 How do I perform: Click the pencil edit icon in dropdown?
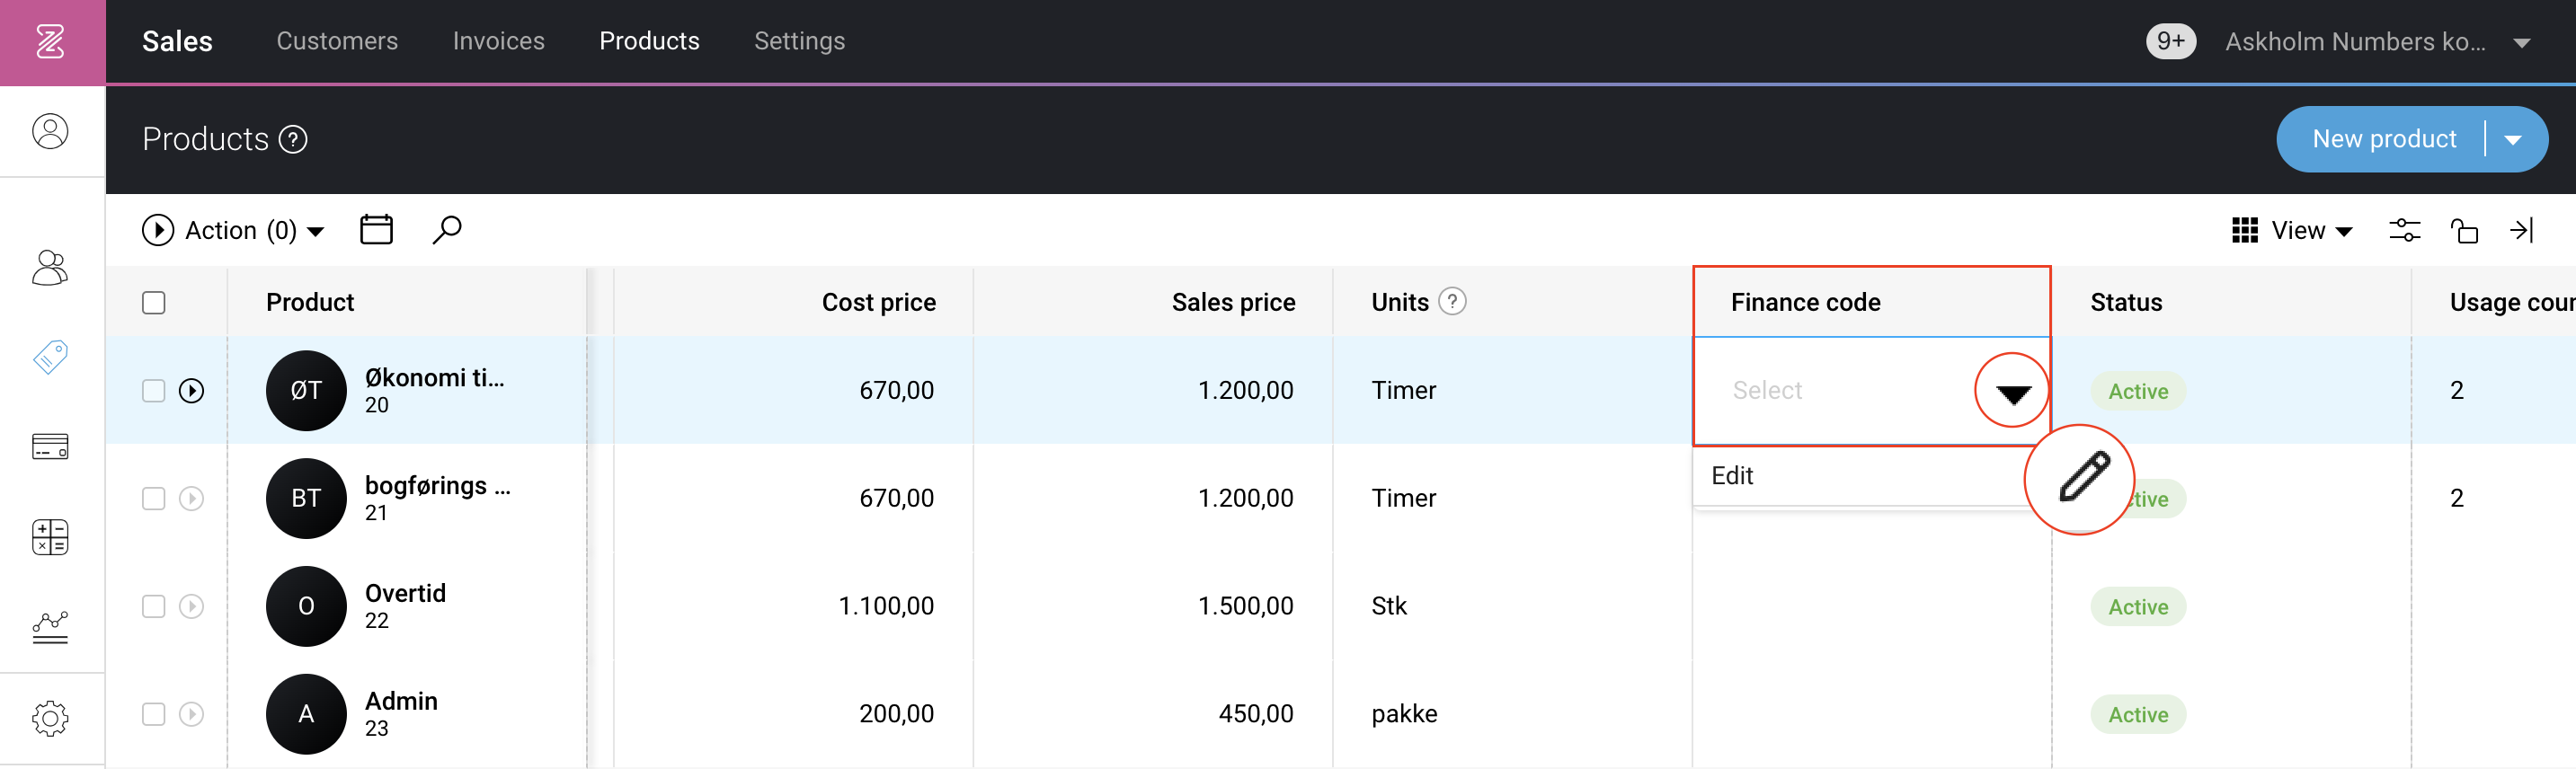[x=2084, y=476]
